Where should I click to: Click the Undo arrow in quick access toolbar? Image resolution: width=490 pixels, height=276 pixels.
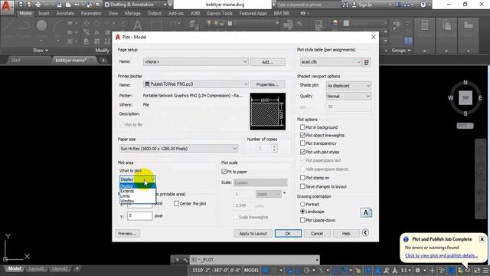click(77, 5)
